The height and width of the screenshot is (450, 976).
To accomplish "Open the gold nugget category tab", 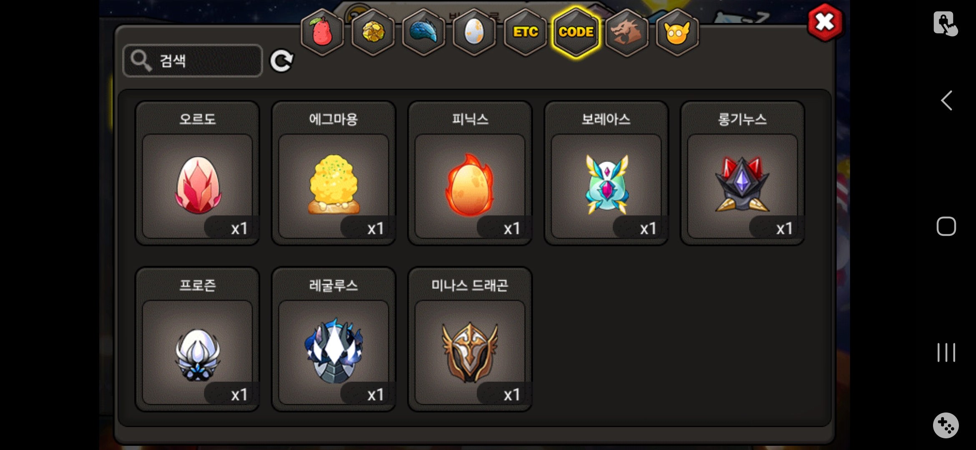I will coord(373,32).
